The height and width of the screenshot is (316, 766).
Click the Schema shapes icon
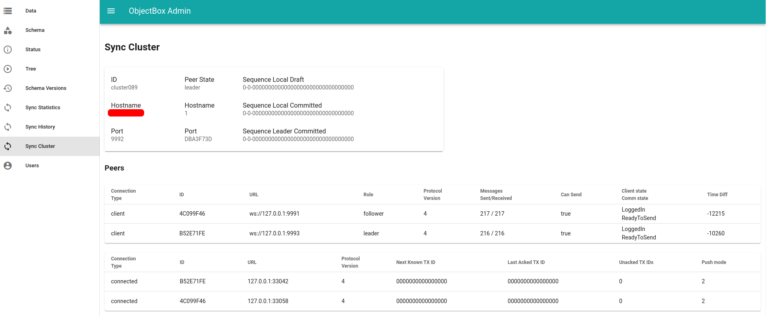pyautogui.click(x=8, y=30)
